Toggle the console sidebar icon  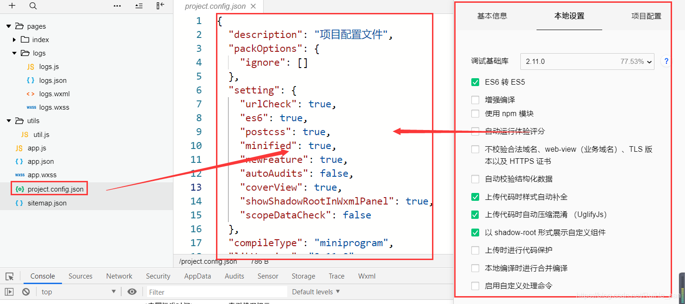pyautogui.click(x=9, y=292)
